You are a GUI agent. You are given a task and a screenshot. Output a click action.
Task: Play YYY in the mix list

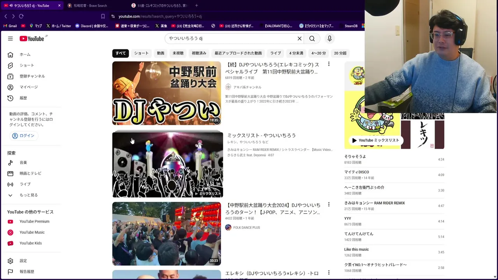394,221
